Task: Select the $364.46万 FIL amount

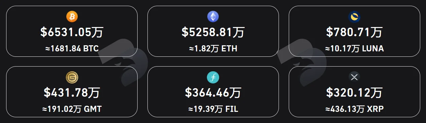Action: coord(213,93)
